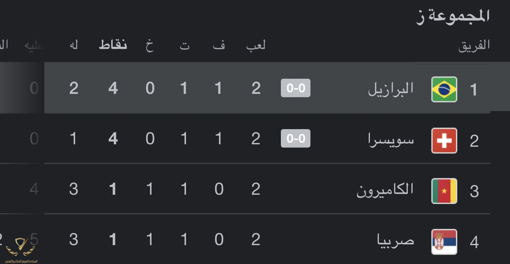Click the نقاط points column header
Viewport: 510px width, 264px height.
[x=113, y=45]
